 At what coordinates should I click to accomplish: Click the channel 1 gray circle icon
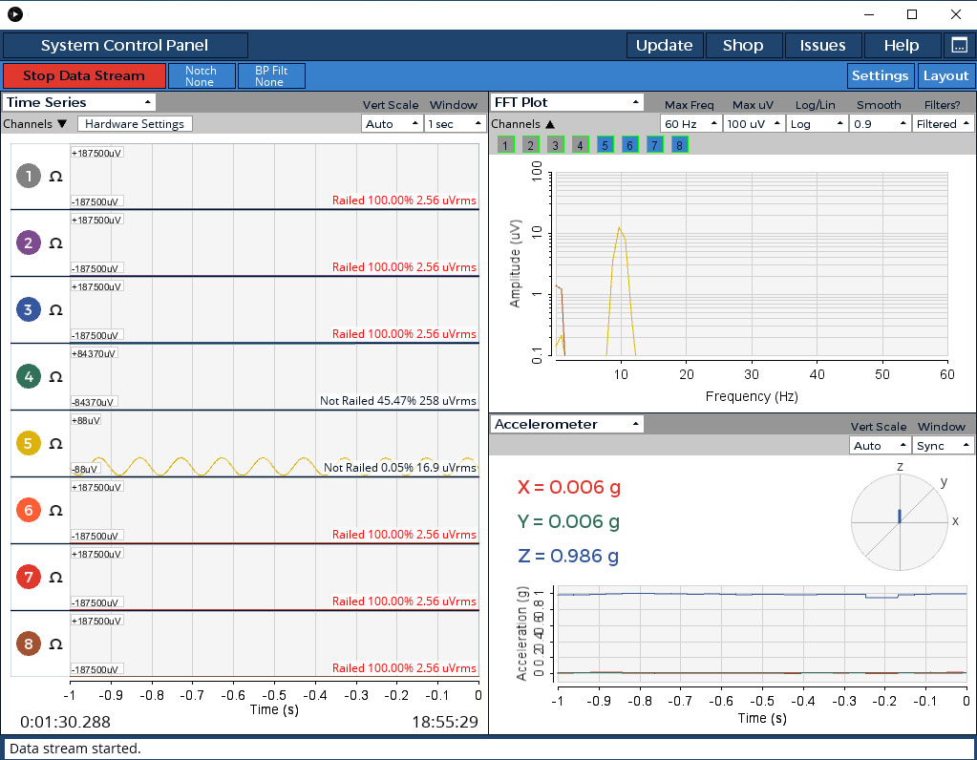29,176
